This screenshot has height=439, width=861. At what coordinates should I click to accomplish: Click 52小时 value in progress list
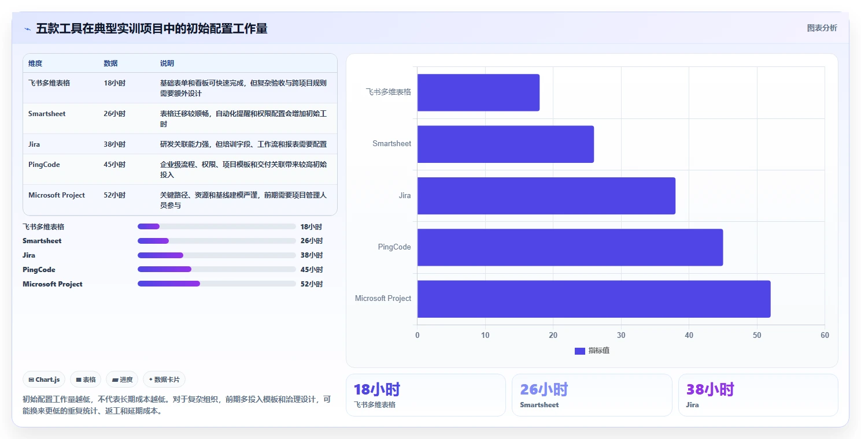click(x=312, y=284)
